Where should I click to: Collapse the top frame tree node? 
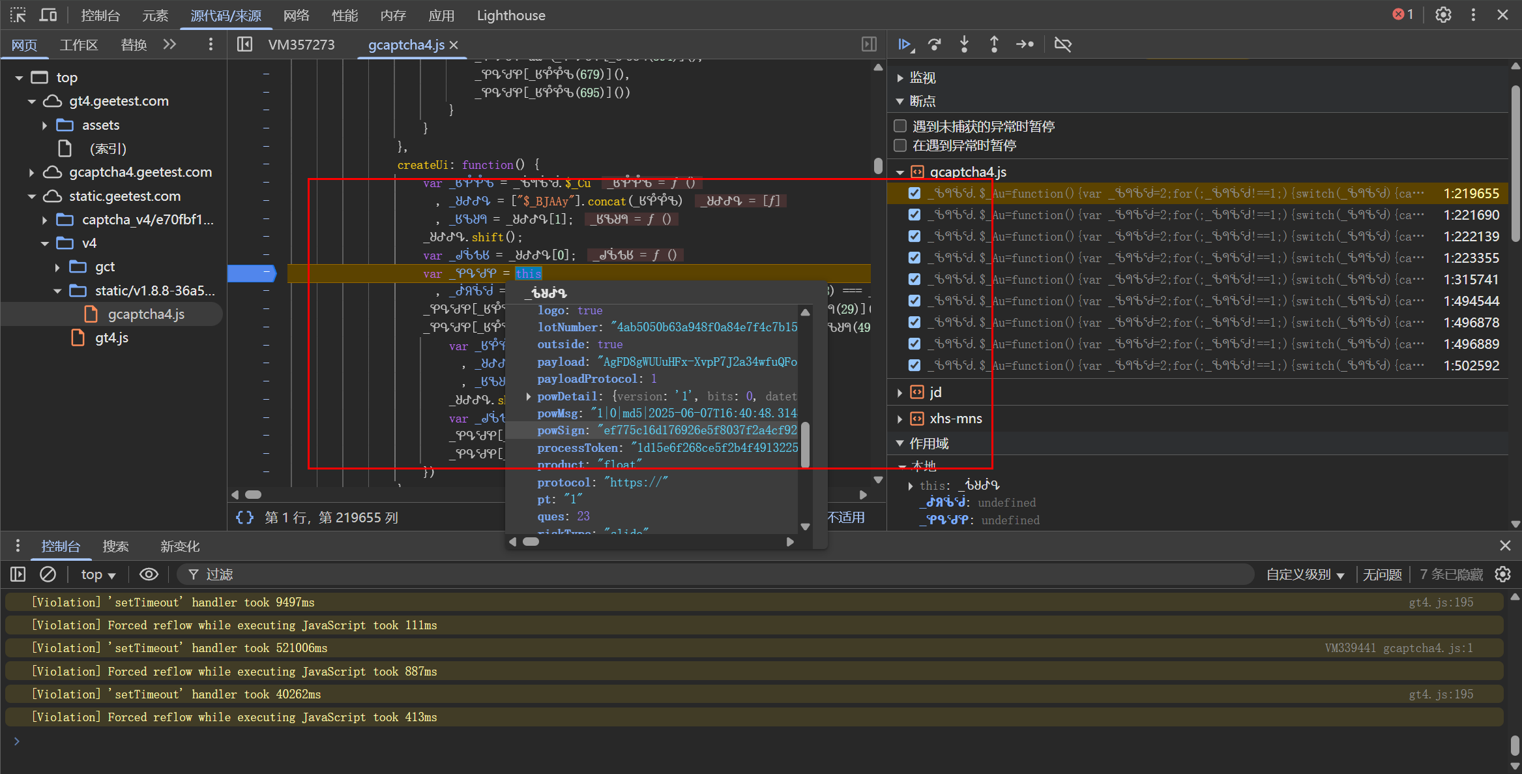click(19, 78)
